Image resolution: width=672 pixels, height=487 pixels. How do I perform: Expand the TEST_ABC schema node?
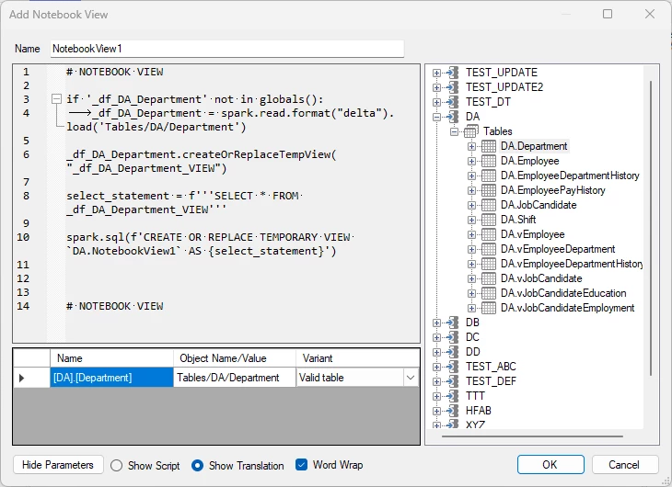(x=436, y=367)
